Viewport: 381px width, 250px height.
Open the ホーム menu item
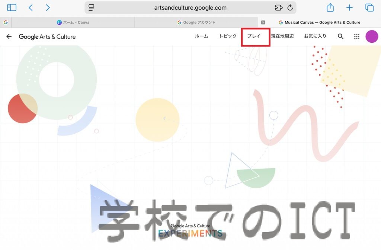coord(201,36)
